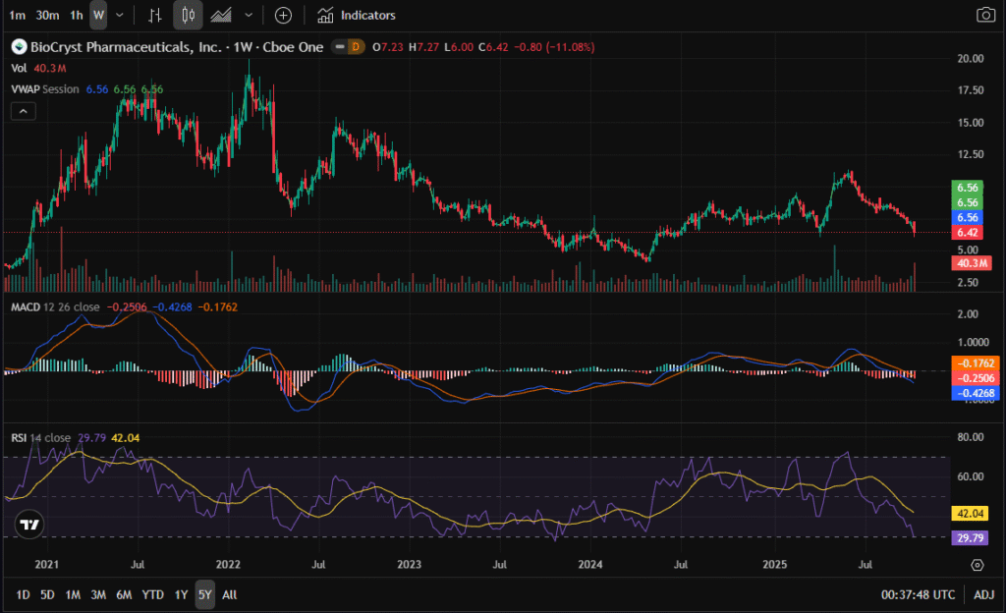Take a chart snapshot with camera icon
The height and width of the screenshot is (613, 1006).
coord(984,15)
